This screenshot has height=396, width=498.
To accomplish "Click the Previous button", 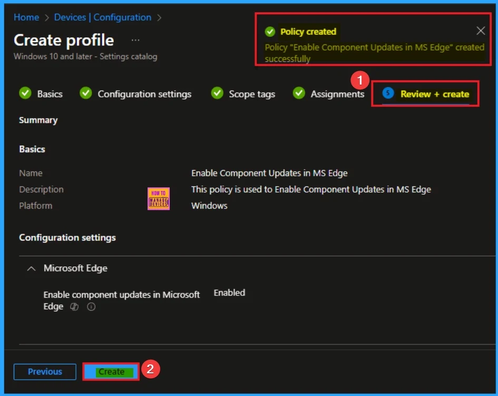I will (x=45, y=372).
